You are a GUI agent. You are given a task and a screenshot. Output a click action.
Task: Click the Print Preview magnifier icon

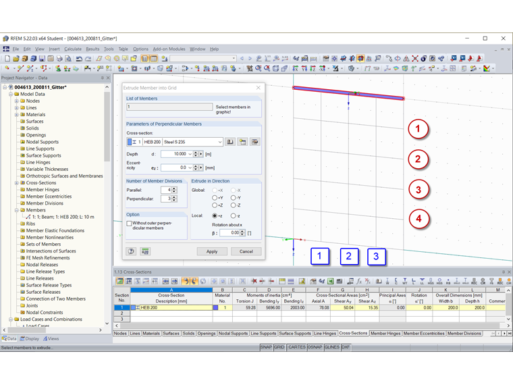tap(68, 59)
